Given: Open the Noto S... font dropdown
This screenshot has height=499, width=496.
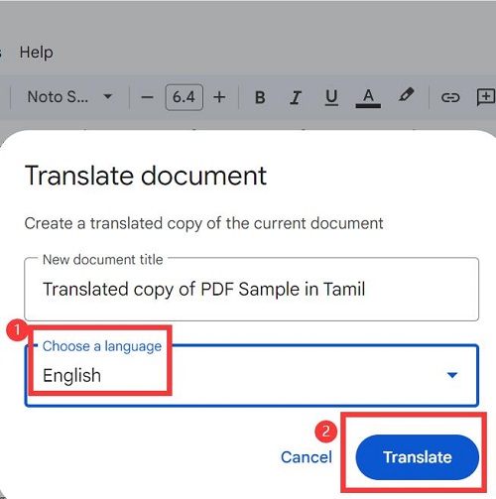Looking at the screenshot, I should pos(69,97).
